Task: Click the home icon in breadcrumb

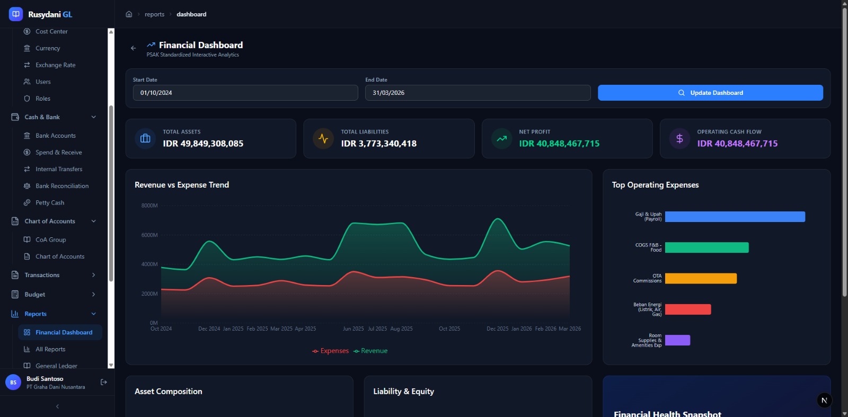Action: tap(129, 14)
